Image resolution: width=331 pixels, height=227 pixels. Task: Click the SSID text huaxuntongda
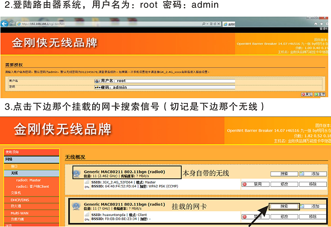114,215
